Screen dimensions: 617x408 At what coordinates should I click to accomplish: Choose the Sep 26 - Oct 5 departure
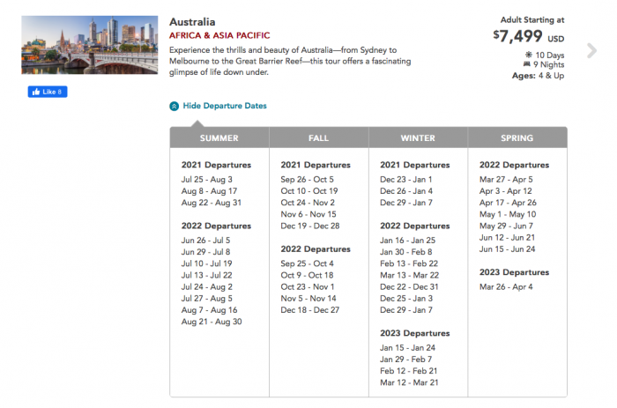(307, 179)
